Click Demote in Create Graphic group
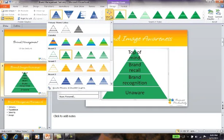Image resolution: width=224 pixels, height=140 pixels. [23, 15]
